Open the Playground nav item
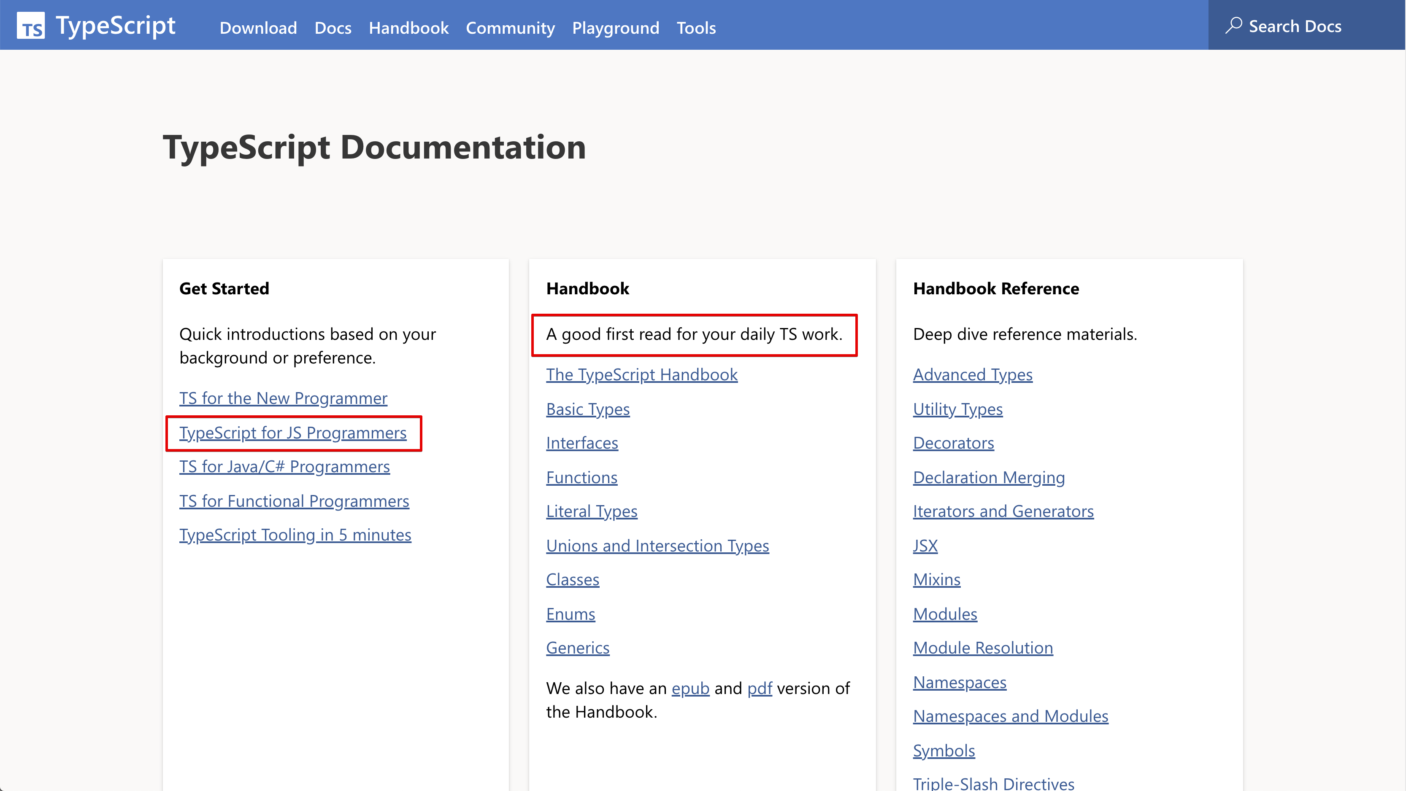This screenshot has width=1406, height=791. click(x=615, y=28)
